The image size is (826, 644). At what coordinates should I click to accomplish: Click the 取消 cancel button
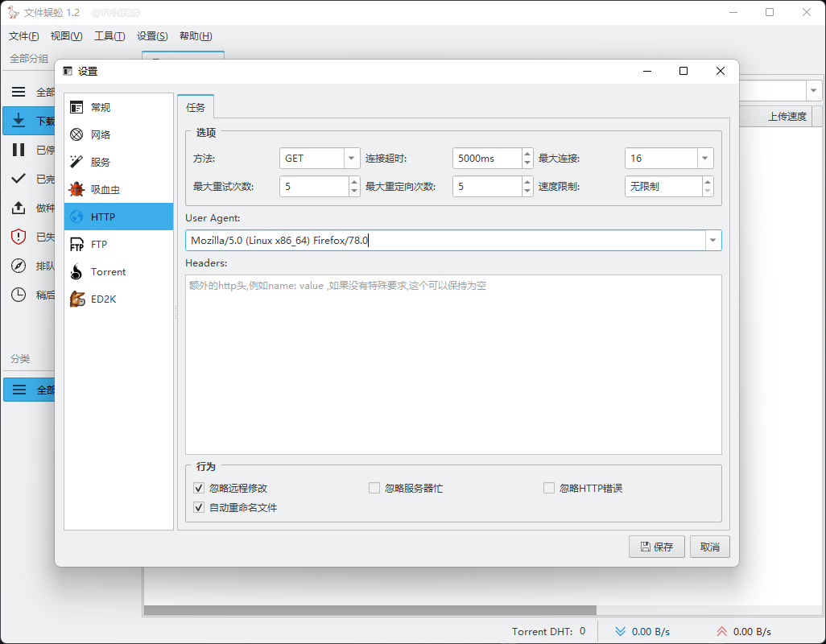[709, 547]
